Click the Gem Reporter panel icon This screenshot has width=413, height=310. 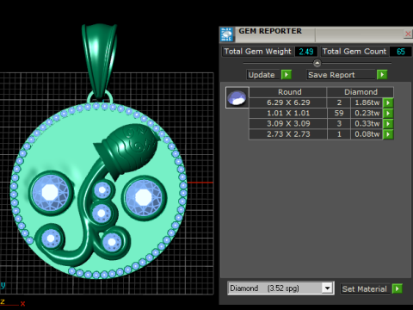227,34
